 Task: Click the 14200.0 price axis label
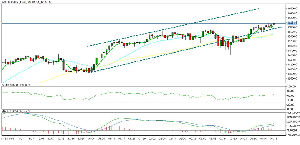coord(293,65)
